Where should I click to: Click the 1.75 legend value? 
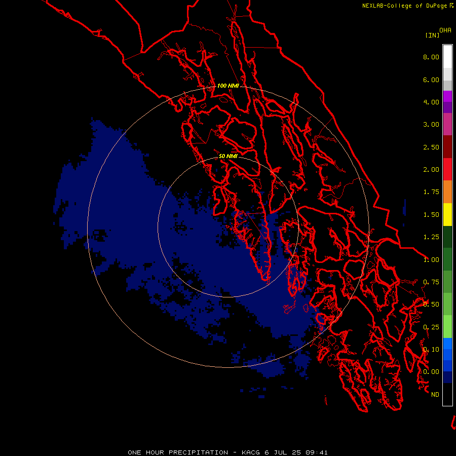tap(431, 192)
